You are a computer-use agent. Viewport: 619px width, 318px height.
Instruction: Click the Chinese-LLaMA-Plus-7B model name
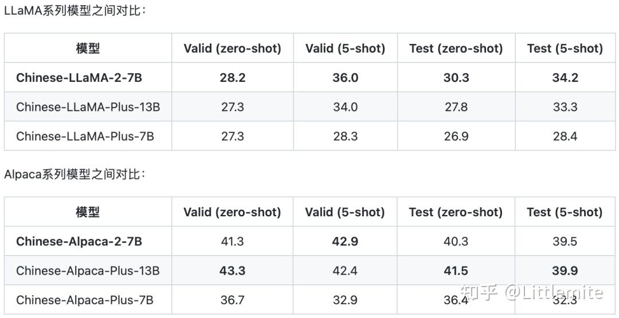(85, 136)
